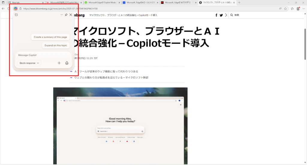Pin the Copilot pane
Viewport: 307px width, 165px height.
click(66, 15)
